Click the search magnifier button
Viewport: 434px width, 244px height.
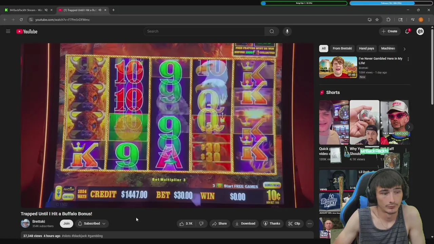coord(272,31)
